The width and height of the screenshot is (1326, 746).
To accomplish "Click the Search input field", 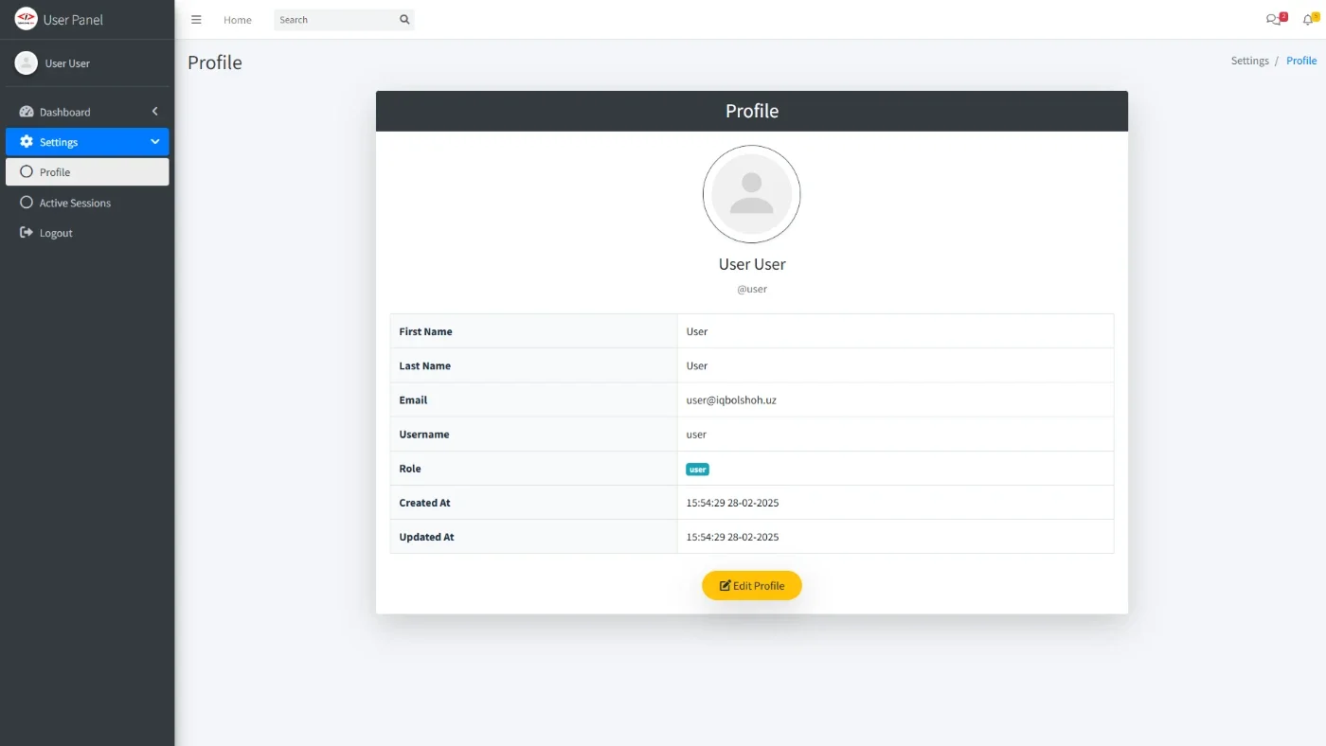I will [x=334, y=20].
